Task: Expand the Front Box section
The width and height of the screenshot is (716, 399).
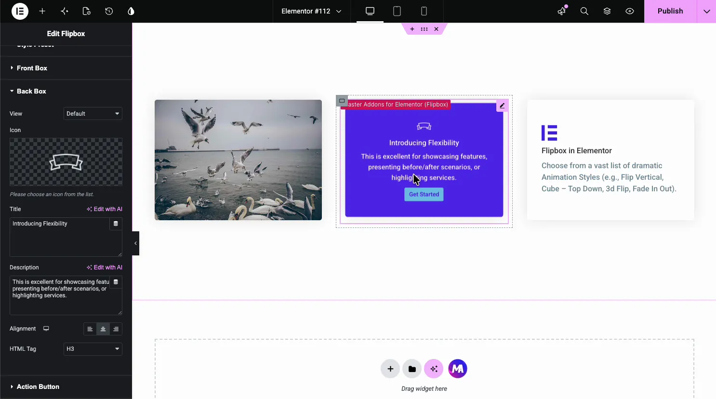Action: point(66,68)
